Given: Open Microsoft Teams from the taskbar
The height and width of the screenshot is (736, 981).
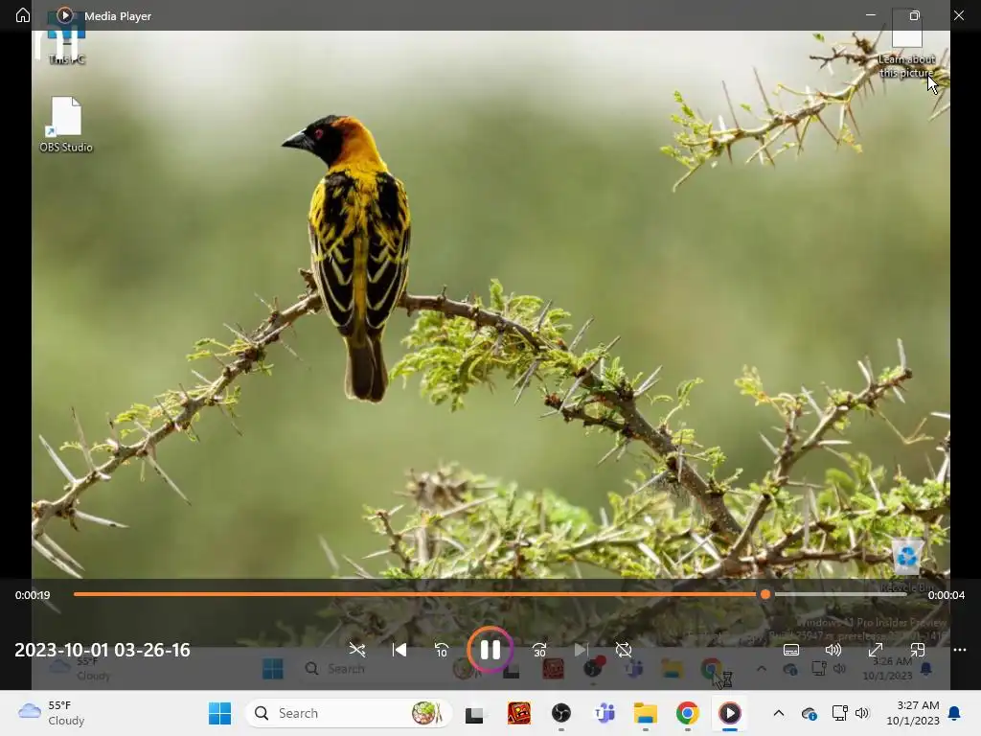Looking at the screenshot, I should [x=604, y=713].
